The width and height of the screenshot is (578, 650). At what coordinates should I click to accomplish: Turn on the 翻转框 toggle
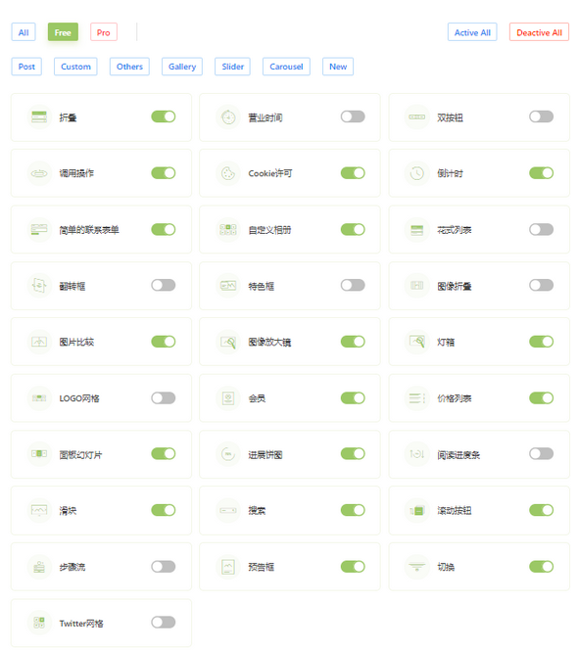[164, 285]
